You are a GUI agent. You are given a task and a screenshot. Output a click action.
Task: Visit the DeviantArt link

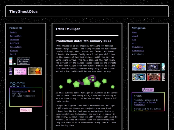[16, 36]
